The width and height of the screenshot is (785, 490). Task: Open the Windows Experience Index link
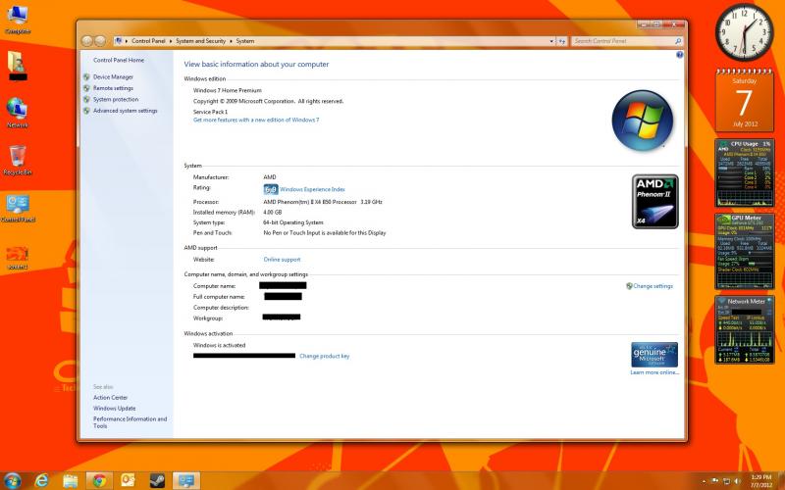coord(312,189)
